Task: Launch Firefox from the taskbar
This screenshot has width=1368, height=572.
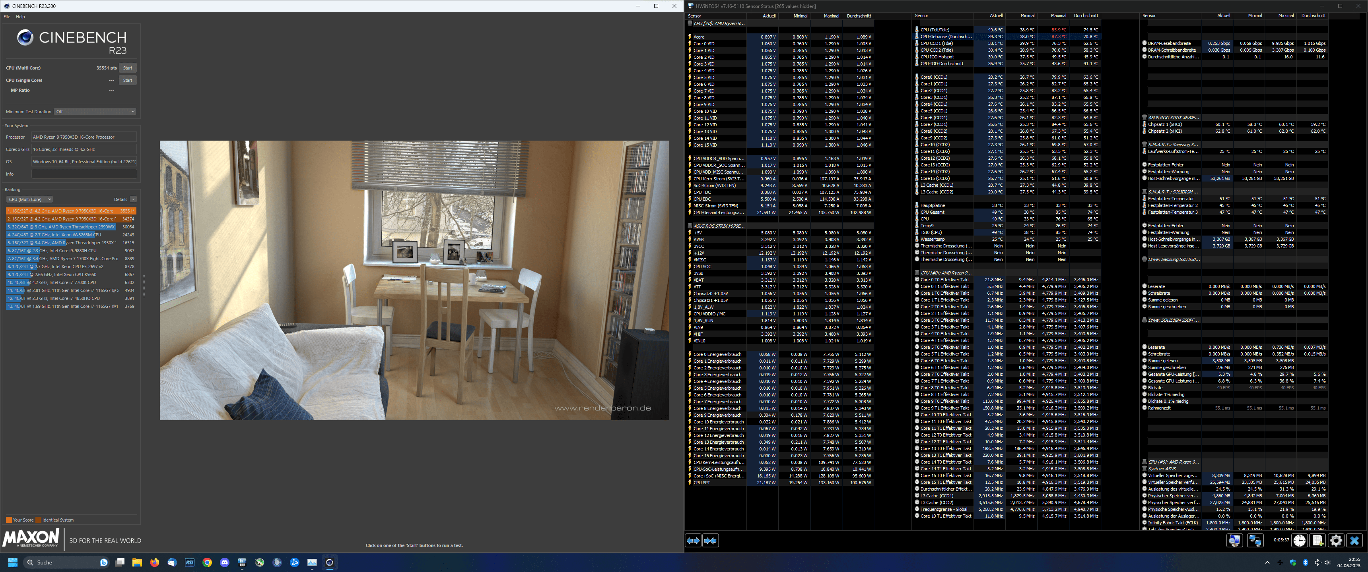Action: 155,562
